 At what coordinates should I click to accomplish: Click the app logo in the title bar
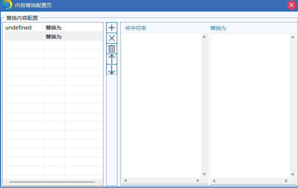(x=7, y=5)
